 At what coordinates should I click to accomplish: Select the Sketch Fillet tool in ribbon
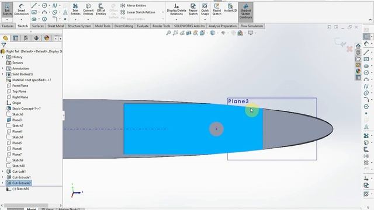55,19
